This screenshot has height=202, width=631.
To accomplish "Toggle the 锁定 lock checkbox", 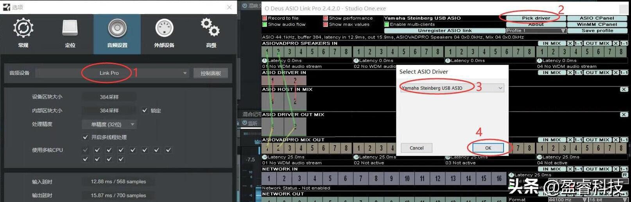I will (145, 110).
